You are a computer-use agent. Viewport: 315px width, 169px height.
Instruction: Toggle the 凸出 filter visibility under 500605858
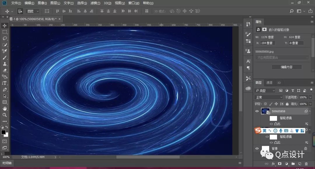(271, 124)
